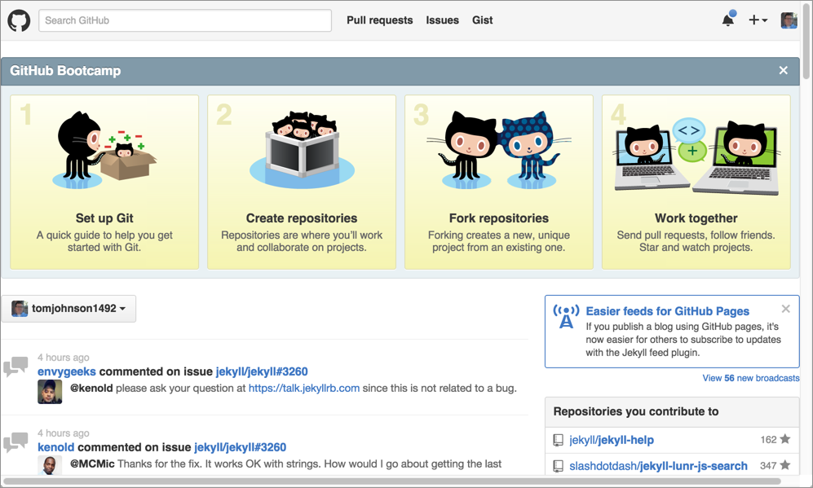Go to Pull requests
This screenshot has height=488, width=813.
[x=379, y=20]
